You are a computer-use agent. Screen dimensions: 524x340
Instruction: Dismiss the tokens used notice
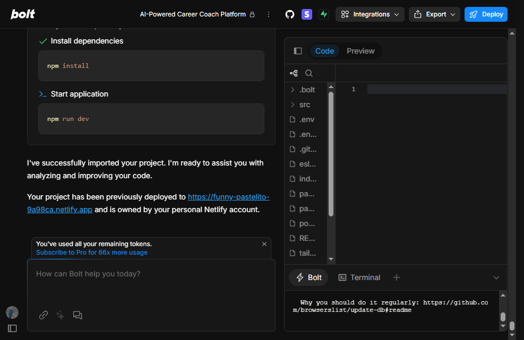pos(264,244)
